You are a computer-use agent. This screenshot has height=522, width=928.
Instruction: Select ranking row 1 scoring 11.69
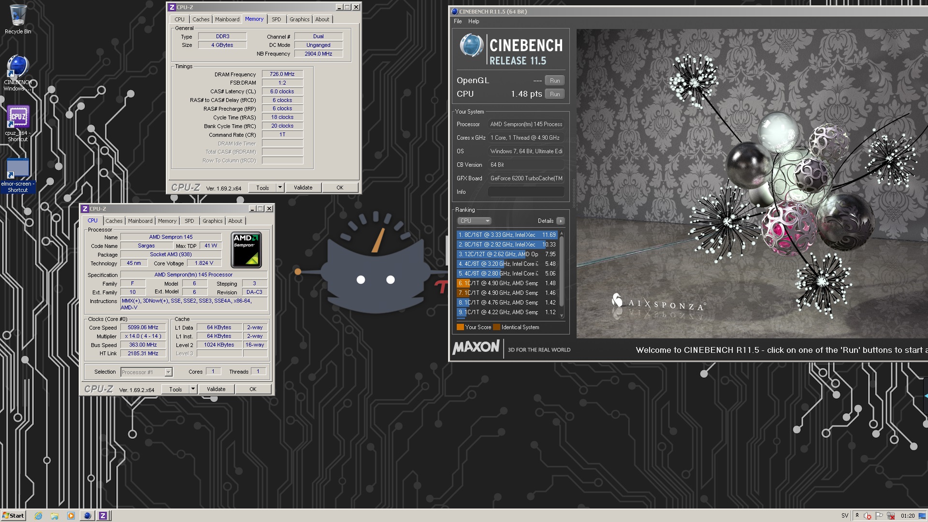[507, 235]
